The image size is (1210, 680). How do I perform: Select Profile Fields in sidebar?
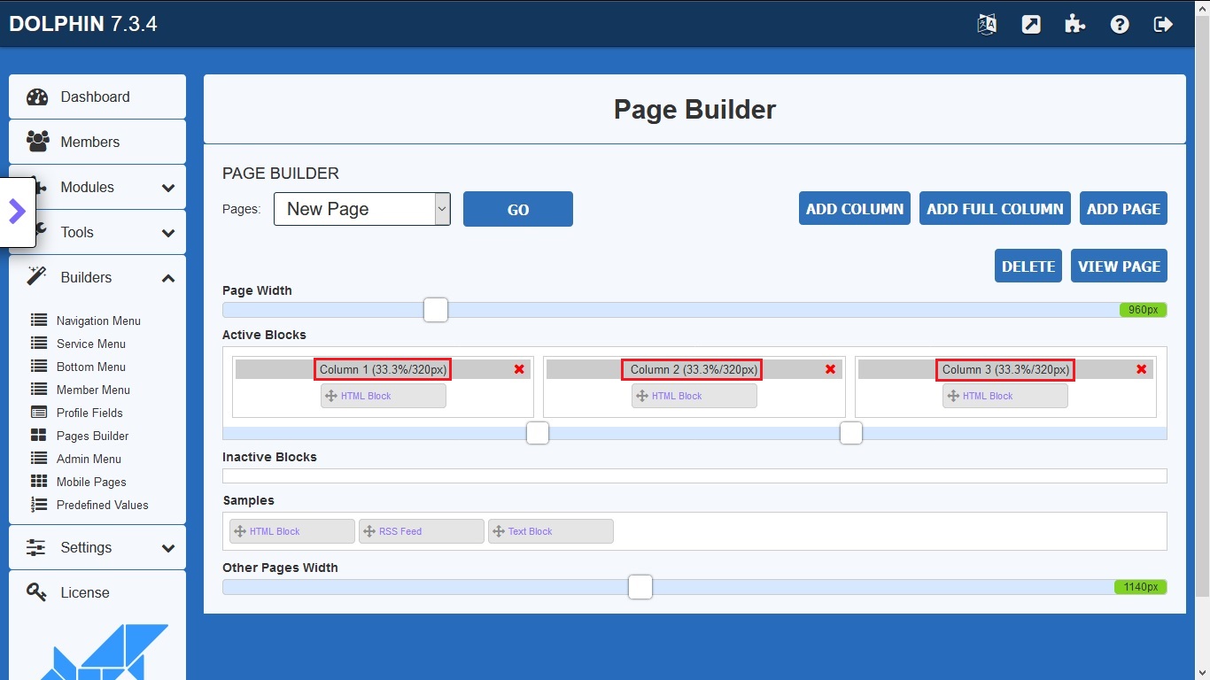point(89,413)
